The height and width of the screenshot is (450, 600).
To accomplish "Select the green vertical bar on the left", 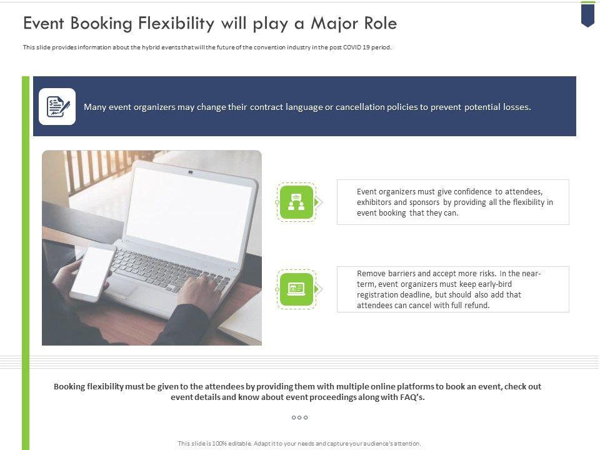I will [26, 262].
